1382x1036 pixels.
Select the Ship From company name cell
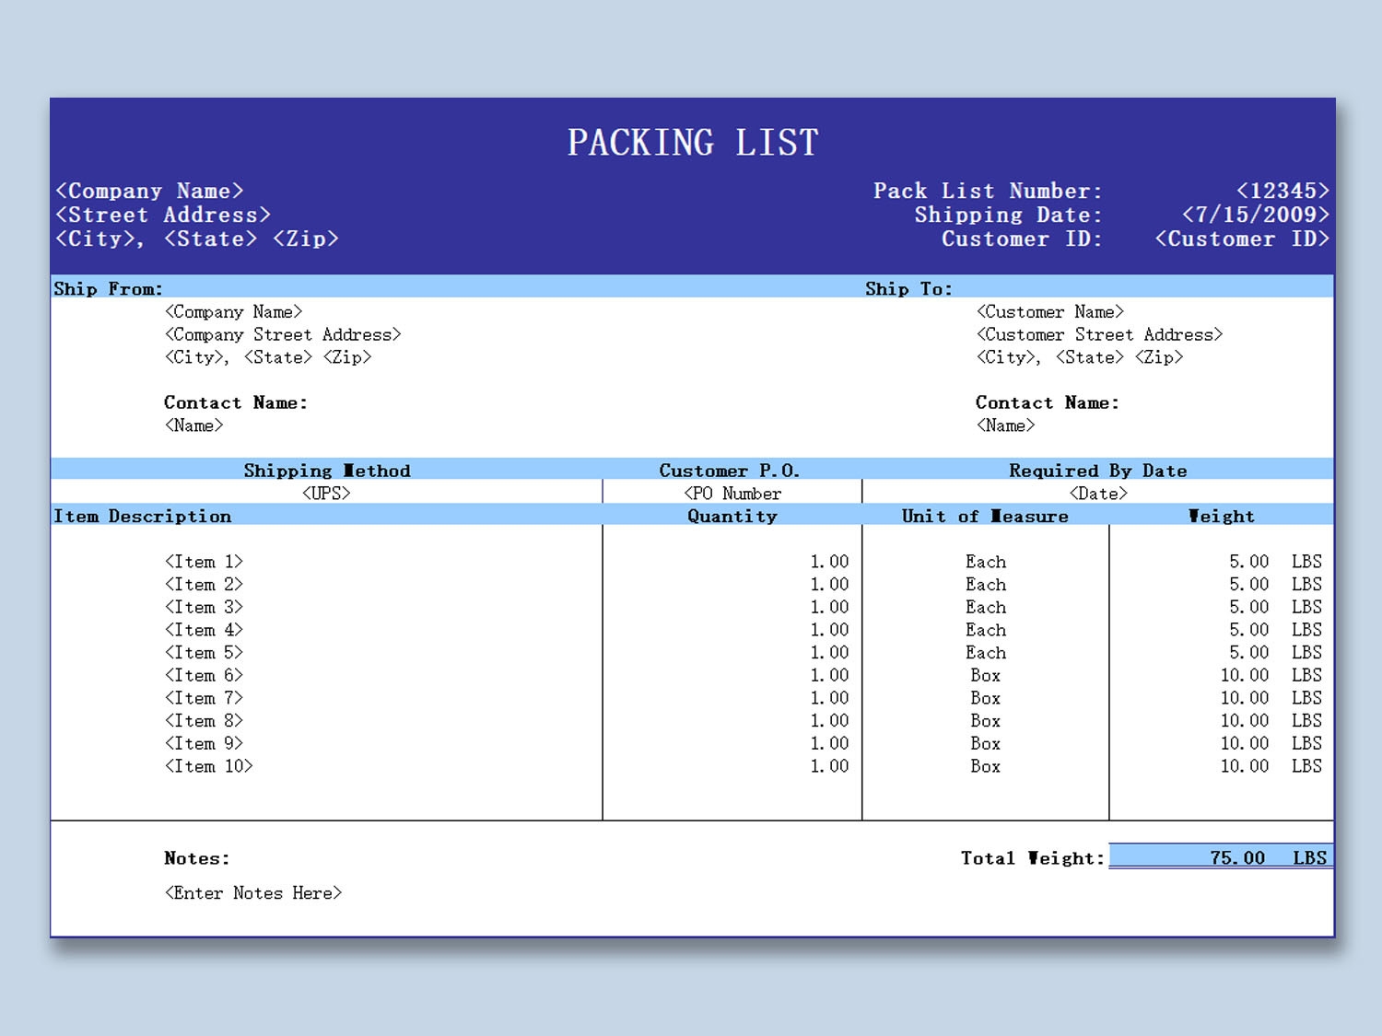[234, 311]
